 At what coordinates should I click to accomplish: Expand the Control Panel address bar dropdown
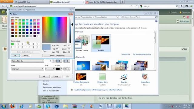(117, 17)
